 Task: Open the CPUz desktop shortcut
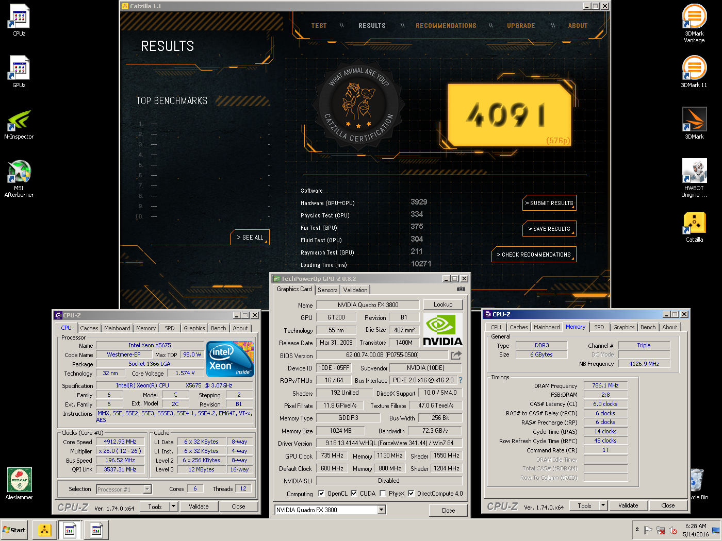click(19, 20)
